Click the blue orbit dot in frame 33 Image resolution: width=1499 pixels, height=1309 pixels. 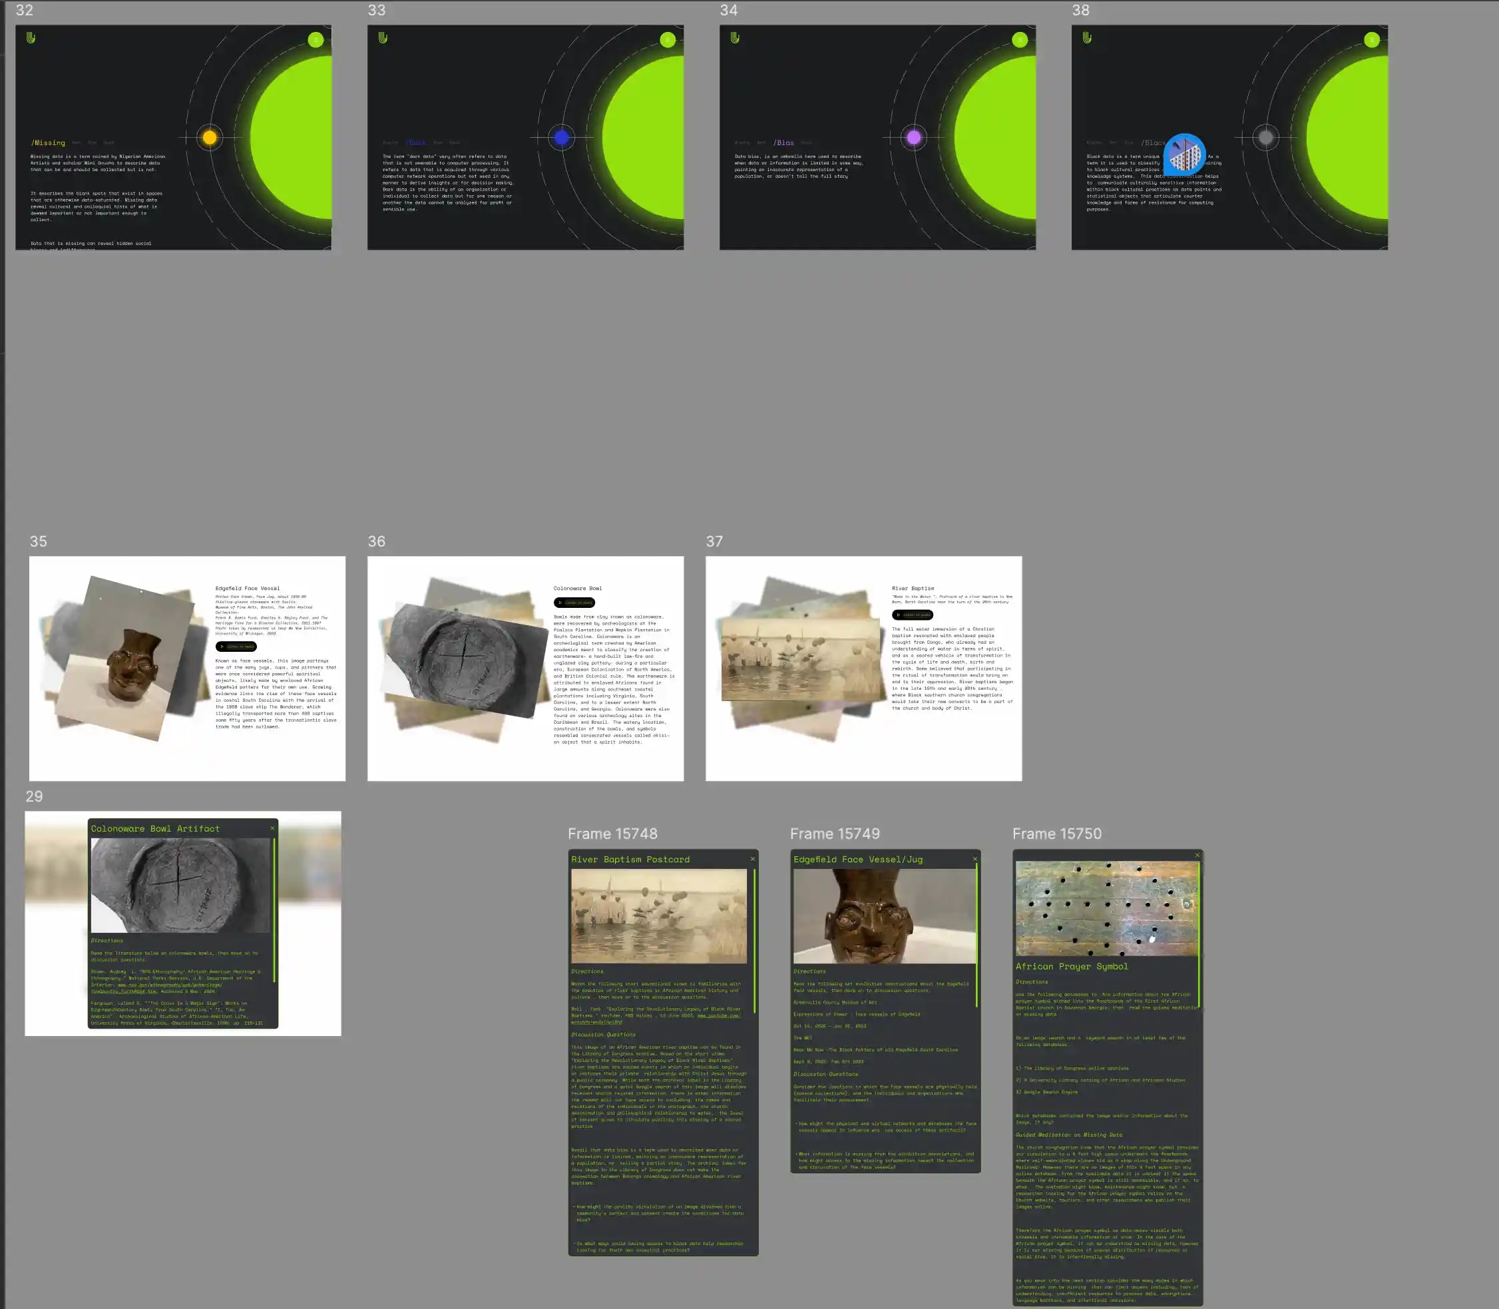click(562, 137)
